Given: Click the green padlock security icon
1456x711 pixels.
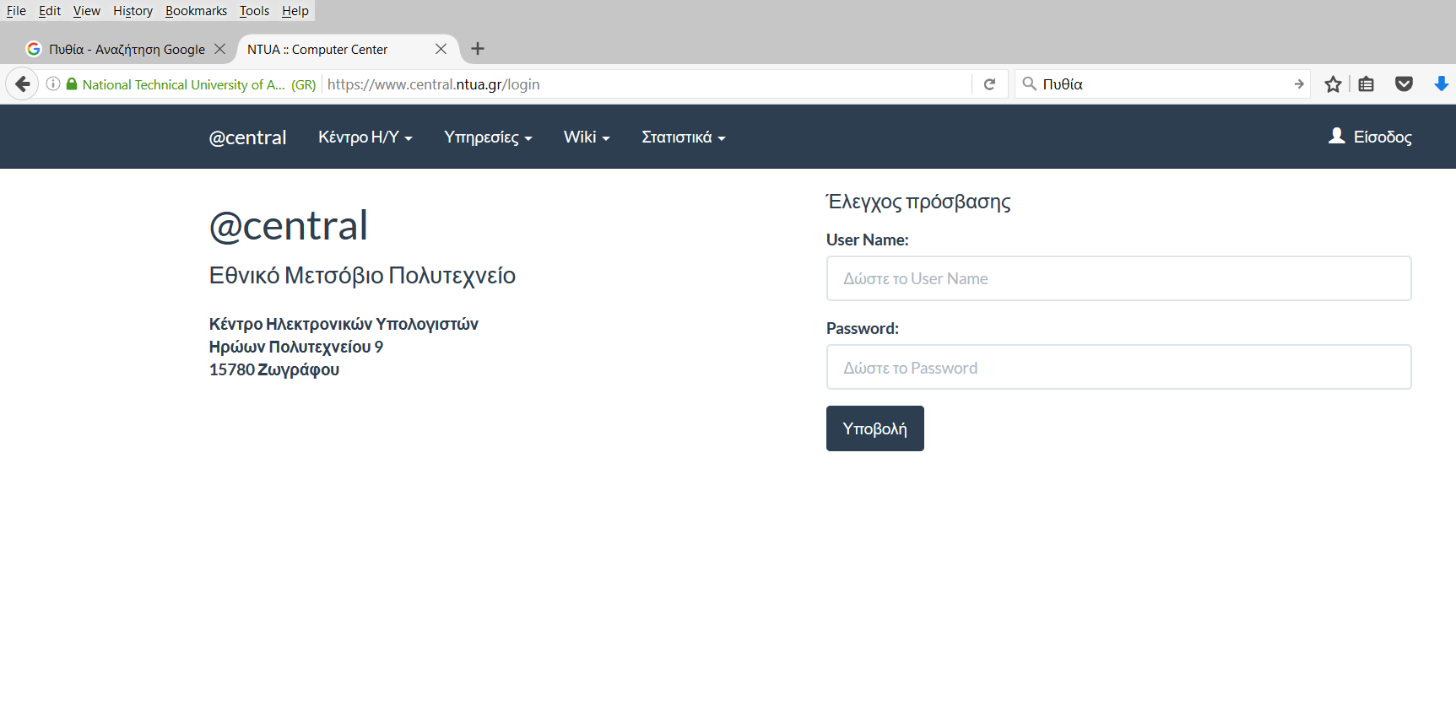Looking at the screenshot, I should [x=72, y=84].
